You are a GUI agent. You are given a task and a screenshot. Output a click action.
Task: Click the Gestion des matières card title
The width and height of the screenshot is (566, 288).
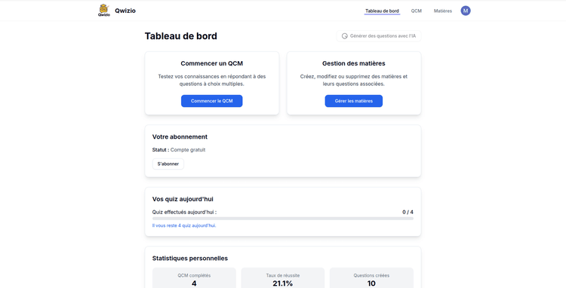click(x=353, y=63)
